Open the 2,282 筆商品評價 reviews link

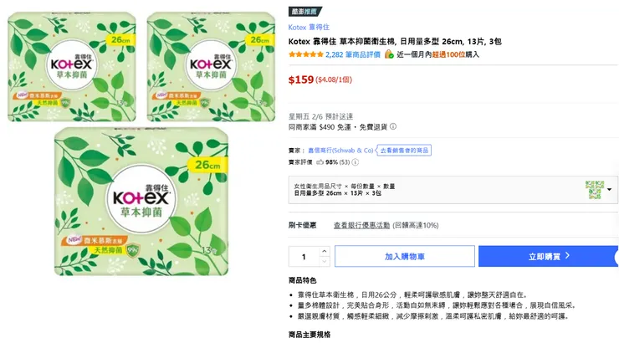point(353,54)
